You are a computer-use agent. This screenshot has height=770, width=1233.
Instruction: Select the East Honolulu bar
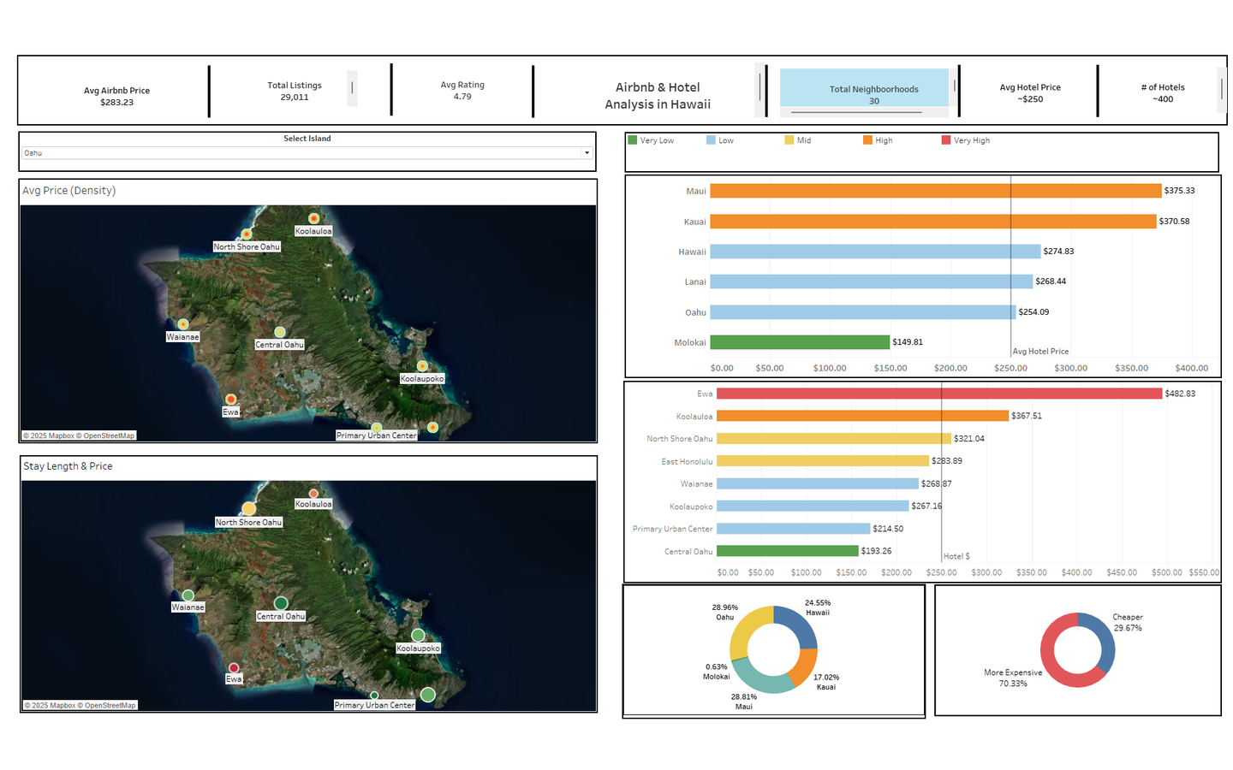823,461
